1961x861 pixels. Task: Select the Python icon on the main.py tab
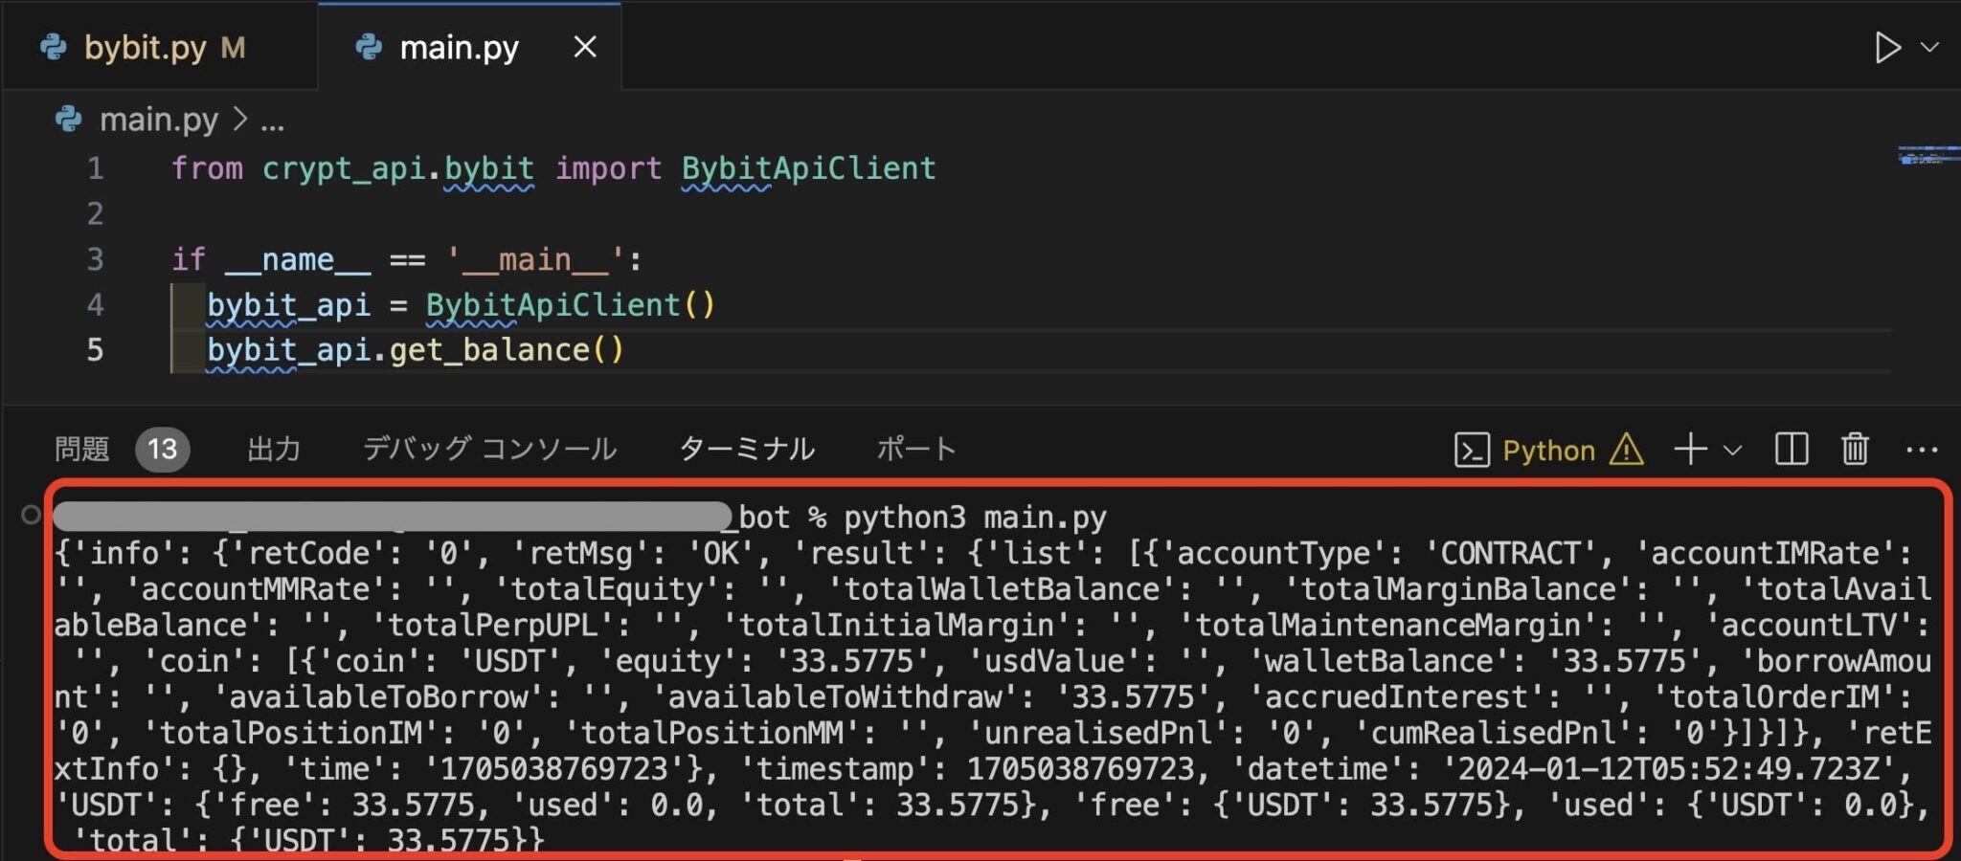coord(369,46)
